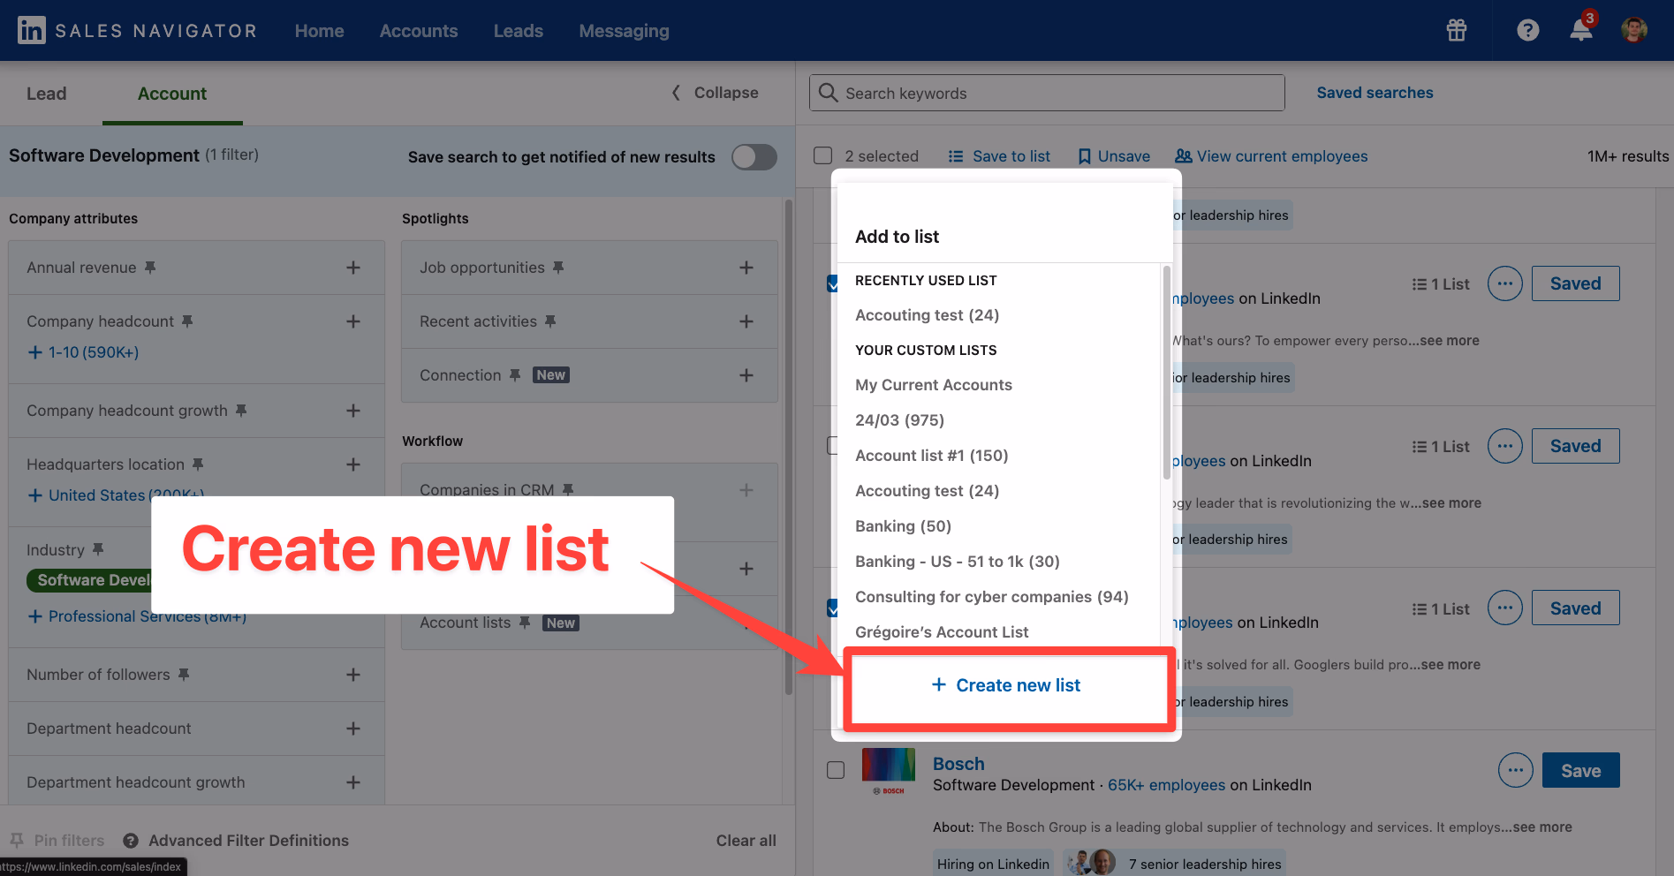Click the pin icon beside Account lists
This screenshot has width=1674, height=876.
click(x=525, y=622)
